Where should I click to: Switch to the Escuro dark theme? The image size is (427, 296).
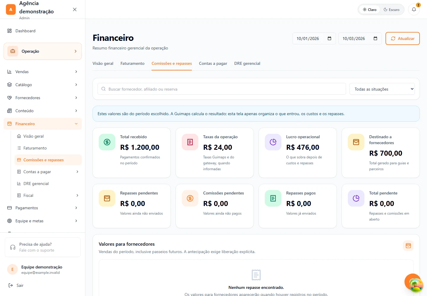(391, 9)
